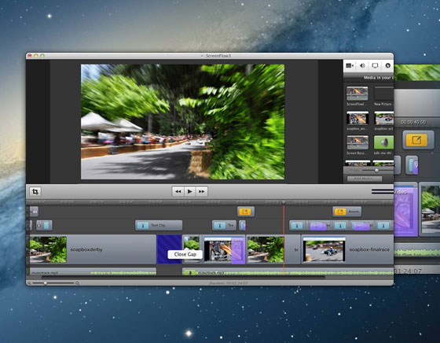Image resolution: width=440 pixels, height=343 pixels.
Task: Select the blue gap region in the timeline
Action: click(x=169, y=249)
